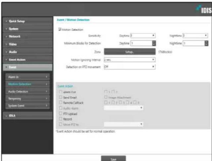Enable the Record checkbox

tap(60, 119)
